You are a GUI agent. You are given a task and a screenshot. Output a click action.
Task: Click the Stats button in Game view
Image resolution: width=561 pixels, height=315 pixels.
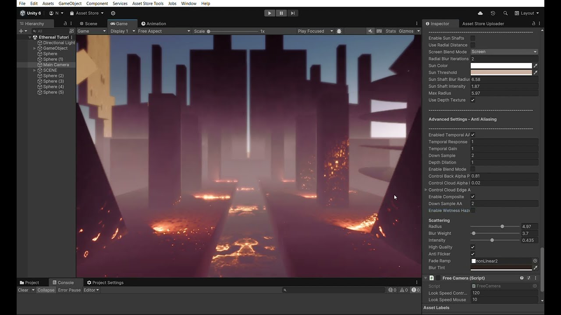391,31
